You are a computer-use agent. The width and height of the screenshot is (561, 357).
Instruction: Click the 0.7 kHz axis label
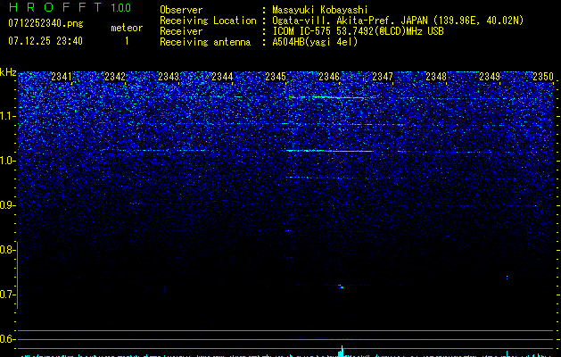tap(7, 295)
